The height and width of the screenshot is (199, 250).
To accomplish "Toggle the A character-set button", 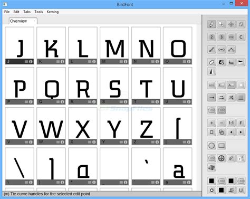I will [231, 85].
